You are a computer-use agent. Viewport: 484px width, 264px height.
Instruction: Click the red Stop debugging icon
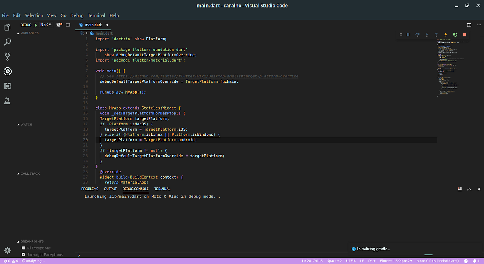coord(464,35)
